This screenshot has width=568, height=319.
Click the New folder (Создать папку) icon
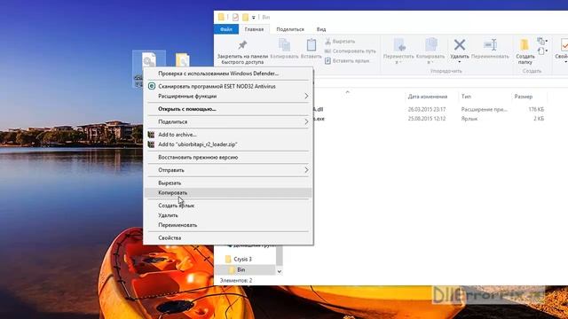[525, 45]
